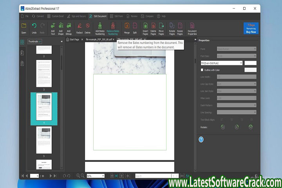
Task: Click the Add Bates Numbering tool
Action: pyautogui.click(x=100, y=28)
